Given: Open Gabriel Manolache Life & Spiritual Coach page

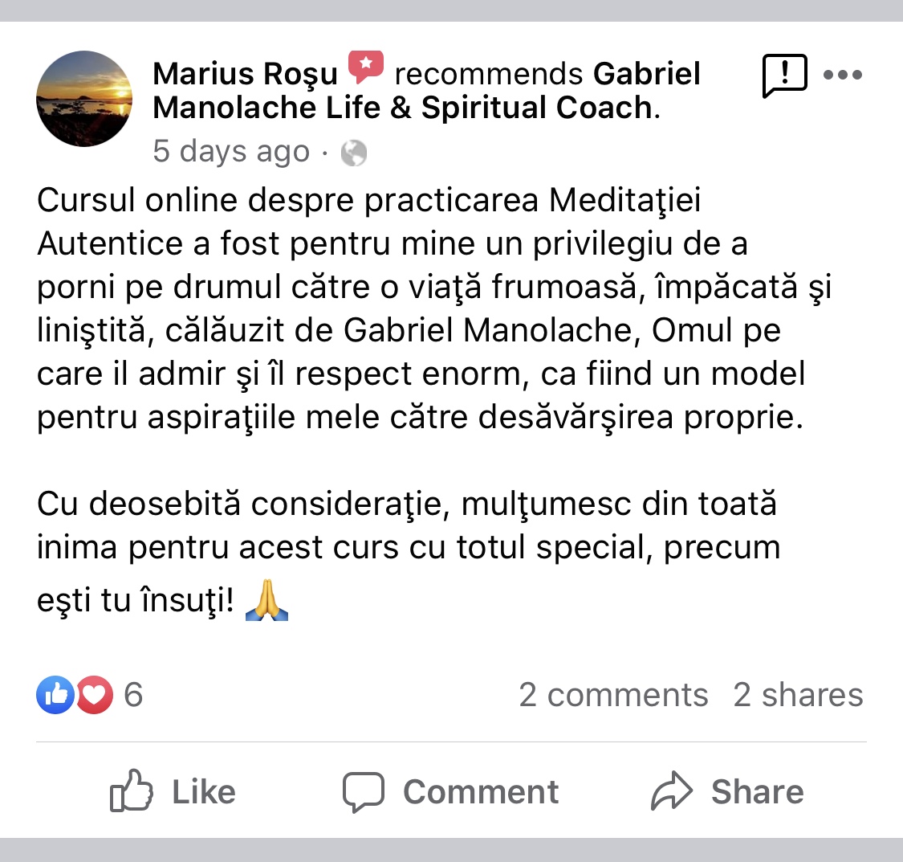Looking at the screenshot, I should coord(426,91).
